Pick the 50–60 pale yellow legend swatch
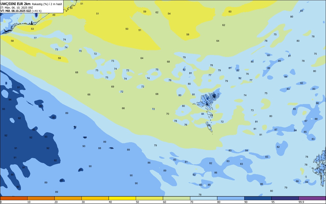The image size is (326, 204). point(149,198)
